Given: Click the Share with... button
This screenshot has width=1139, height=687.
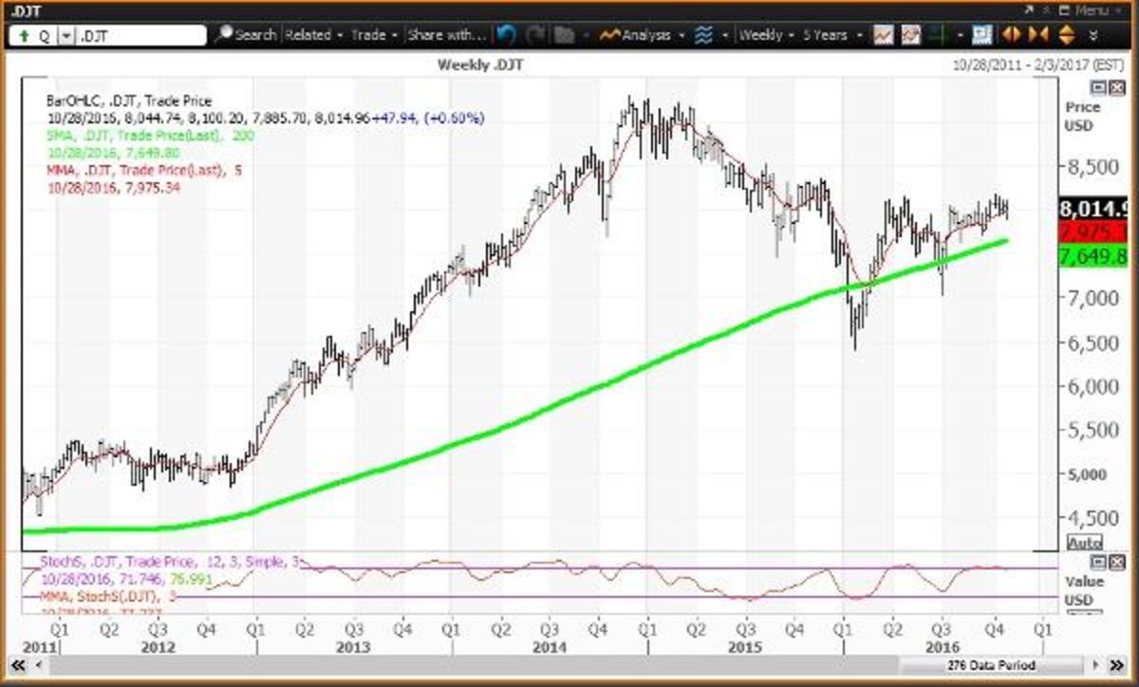Looking at the screenshot, I should (x=446, y=35).
